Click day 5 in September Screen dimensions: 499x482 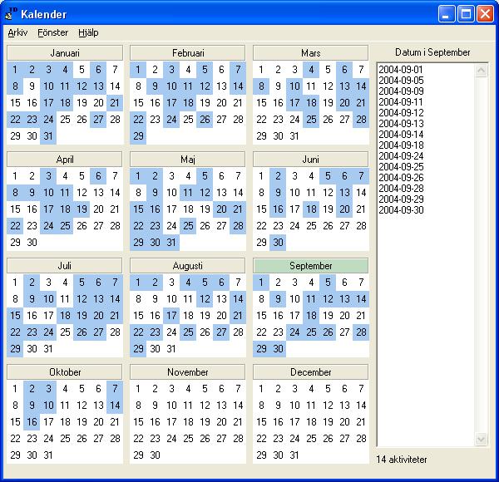tap(328, 283)
